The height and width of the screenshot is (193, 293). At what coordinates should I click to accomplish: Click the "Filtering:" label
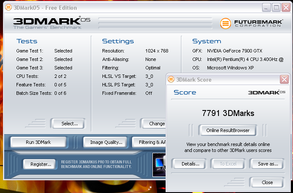(x=111, y=68)
